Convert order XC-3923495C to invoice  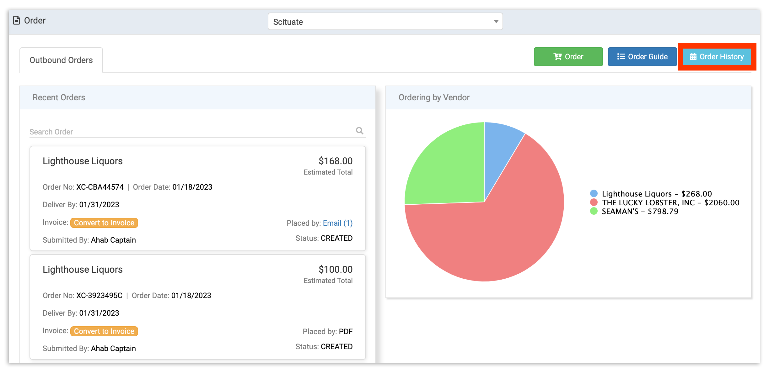(104, 331)
